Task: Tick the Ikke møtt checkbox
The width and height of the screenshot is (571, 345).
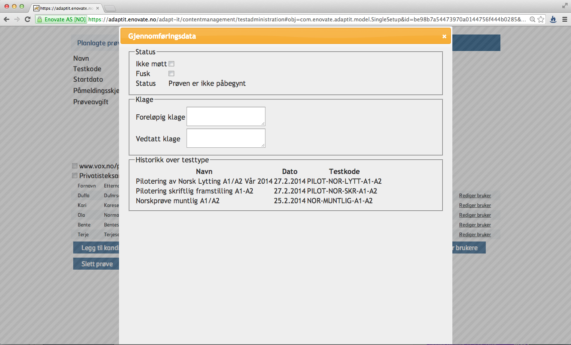Action: pyautogui.click(x=172, y=64)
